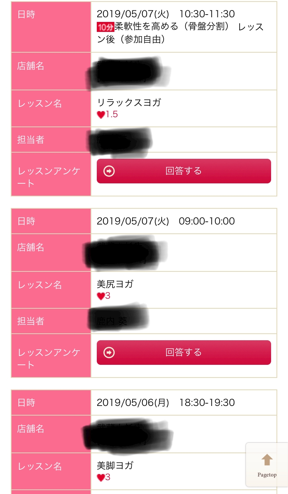The width and height of the screenshot is (288, 494).
Task: Click the レッスンアンケート label in the 美尻ヨガ card
Action: [x=48, y=358]
